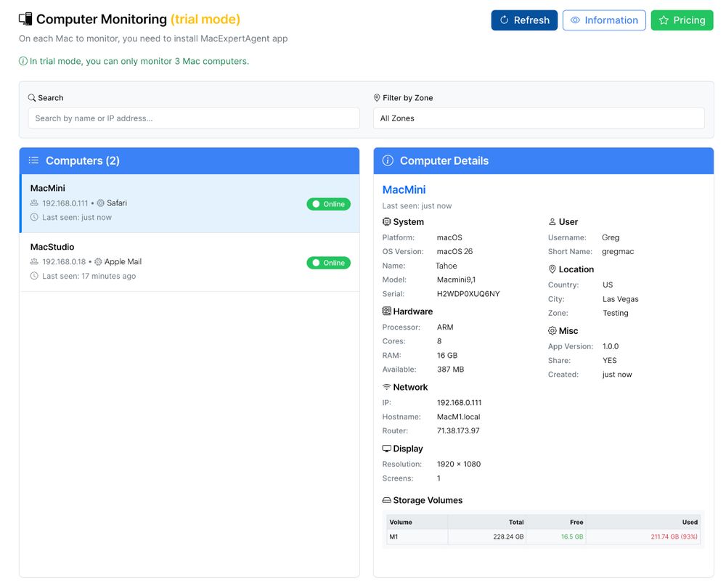Click the System section chip icon
The height and width of the screenshot is (588, 726).
point(387,222)
